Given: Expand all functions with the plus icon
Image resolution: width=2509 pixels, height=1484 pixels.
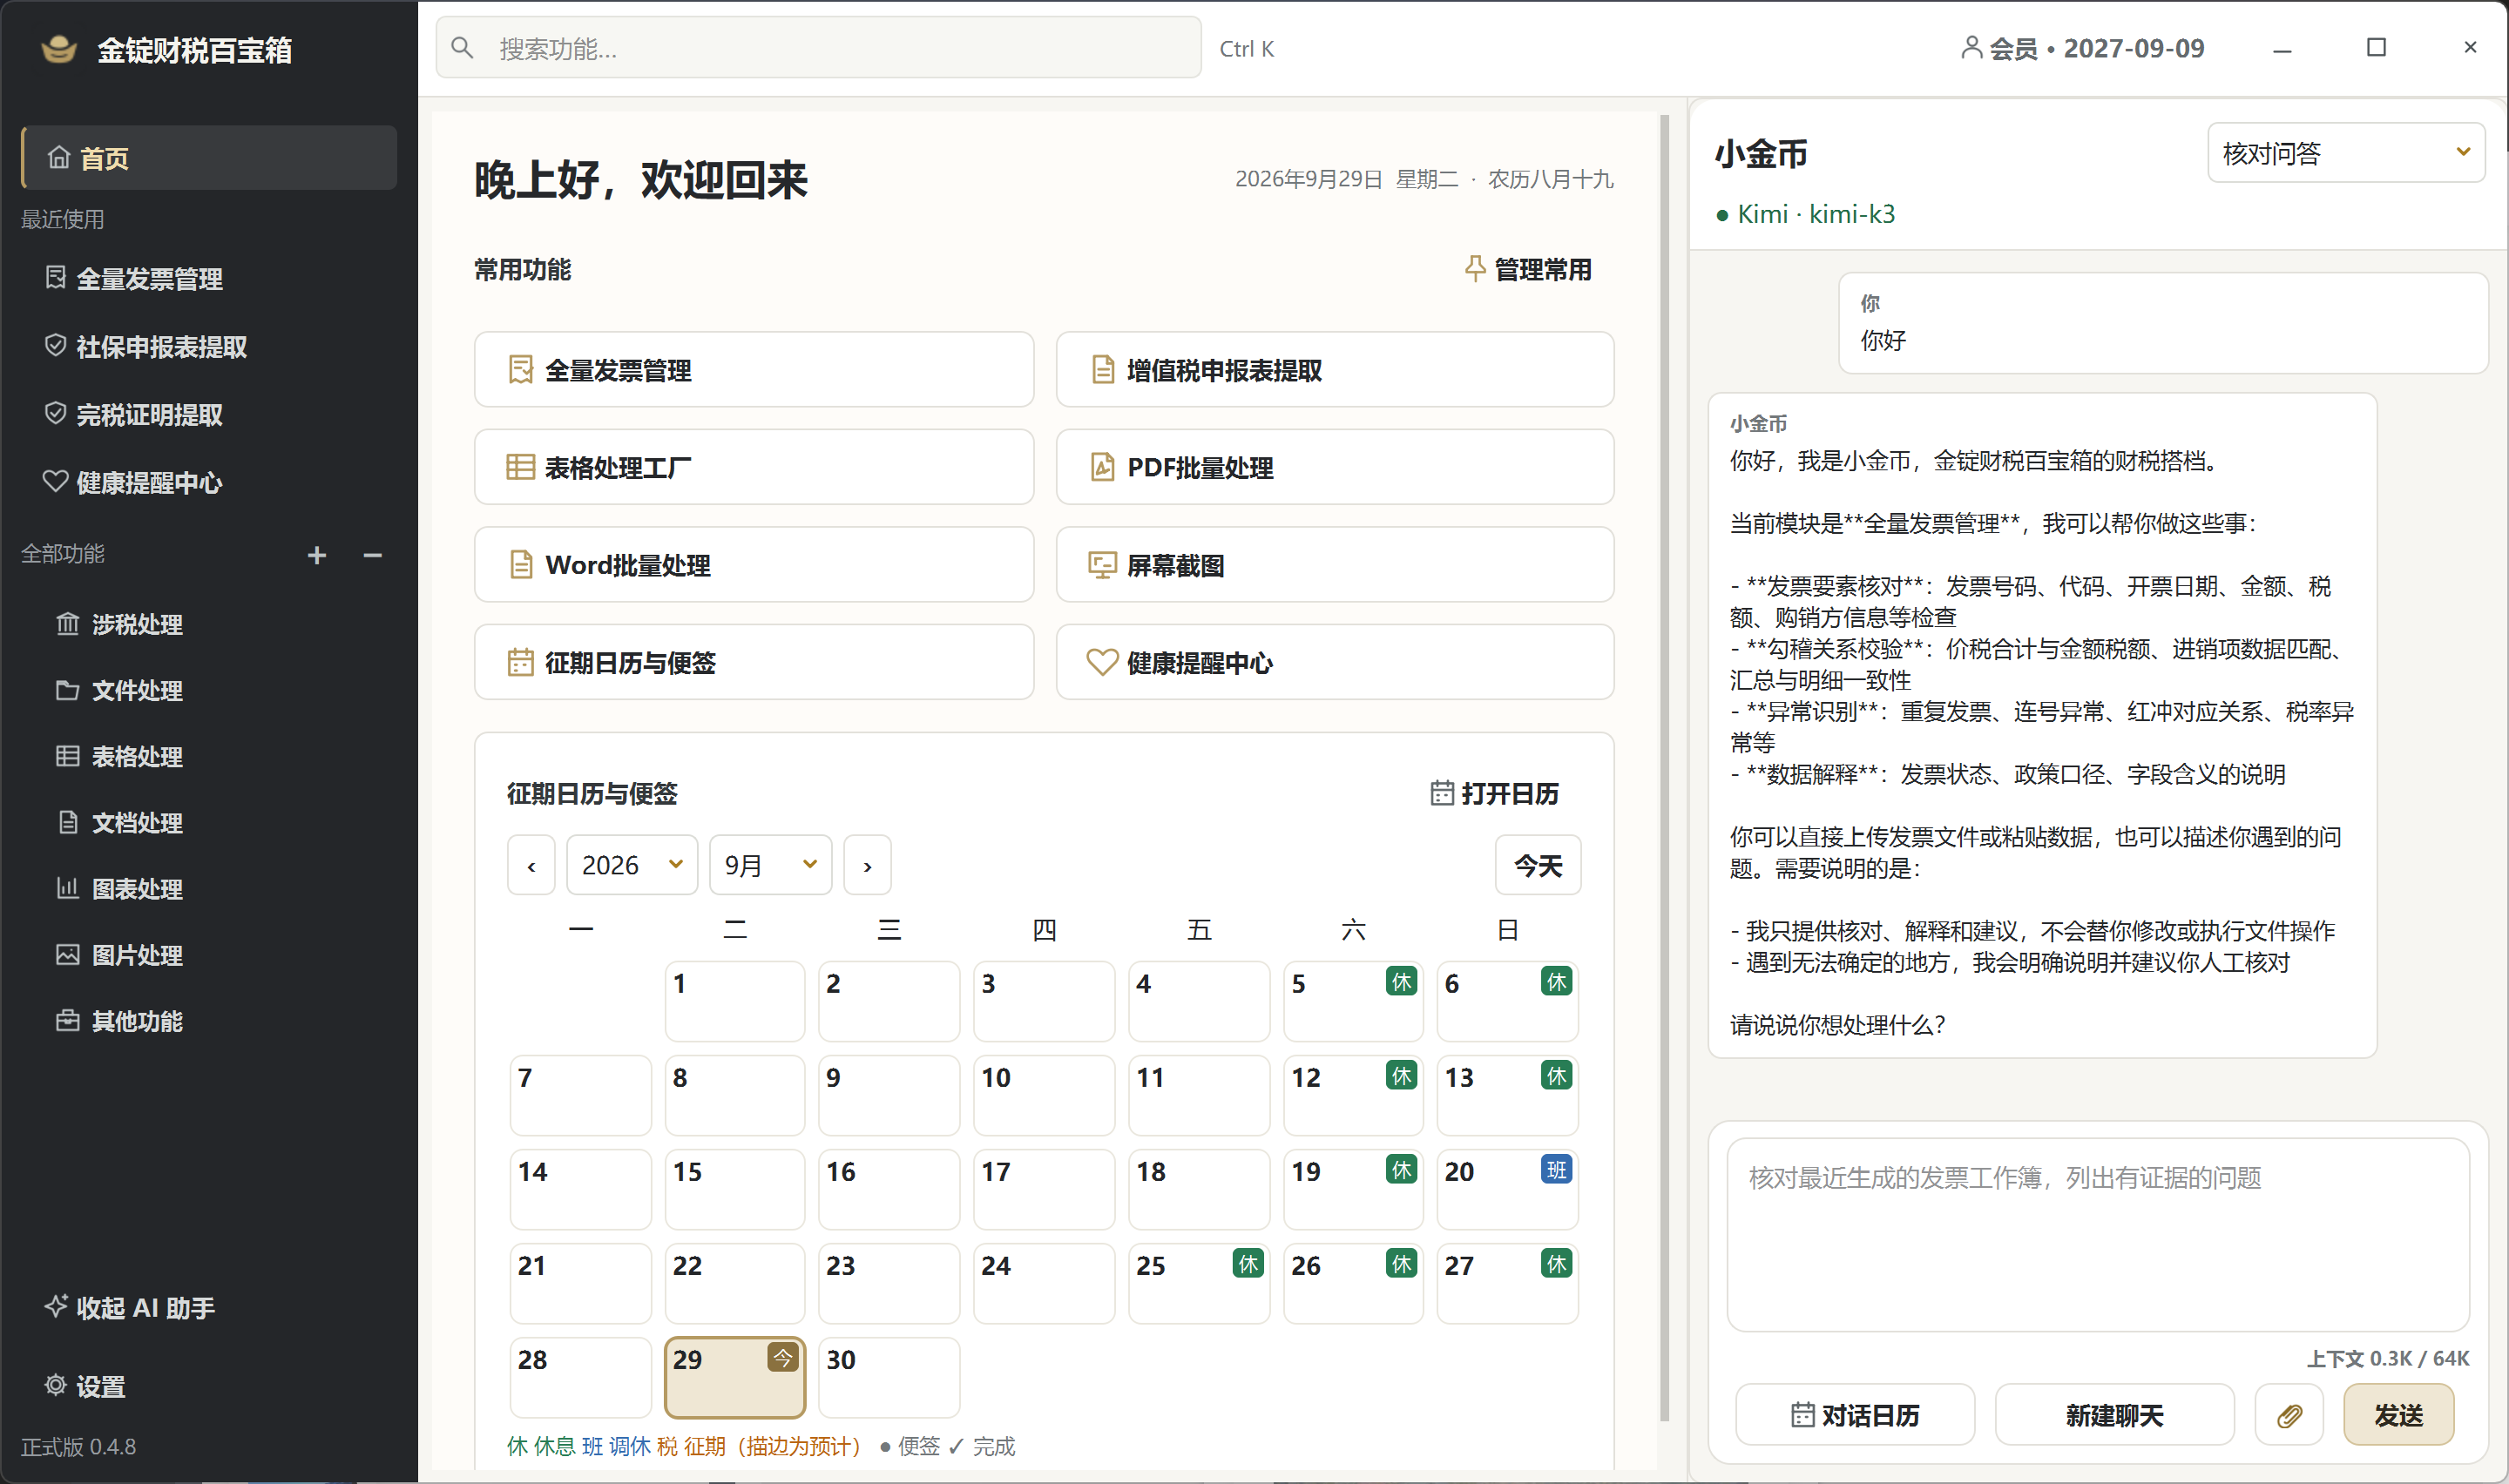Looking at the screenshot, I should (317, 555).
